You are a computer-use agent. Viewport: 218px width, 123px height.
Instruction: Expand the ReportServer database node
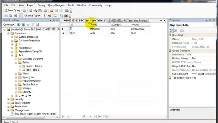pyautogui.click(x=12, y=48)
